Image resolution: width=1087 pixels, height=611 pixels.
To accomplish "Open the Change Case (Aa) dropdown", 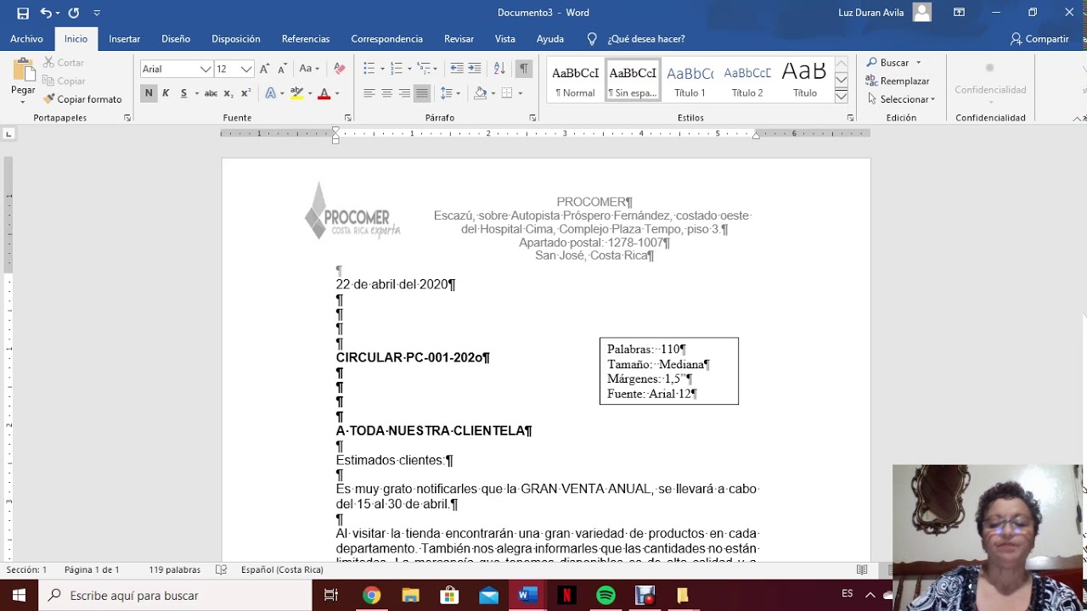I will (309, 69).
